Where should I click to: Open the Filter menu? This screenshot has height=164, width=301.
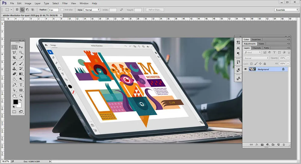(x=65, y=3)
